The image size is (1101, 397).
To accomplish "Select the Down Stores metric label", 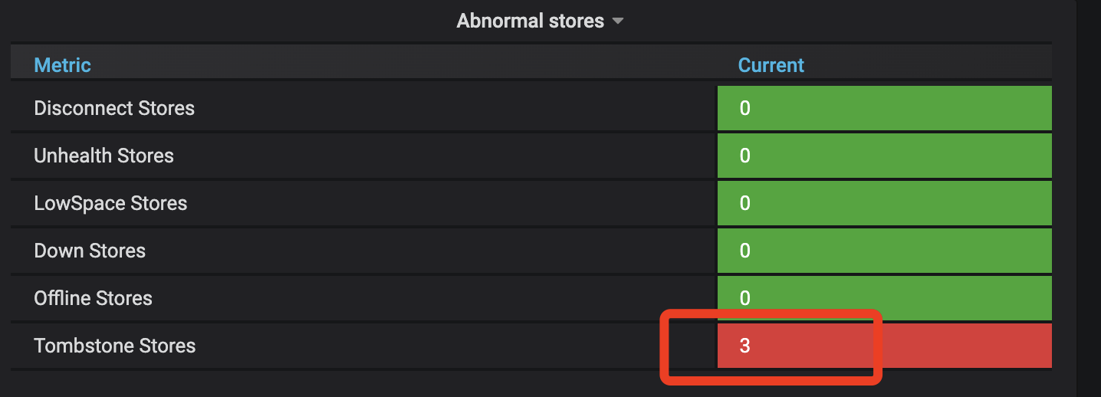I will pyautogui.click(x=90, y=251).
